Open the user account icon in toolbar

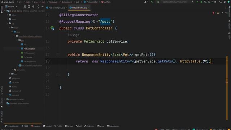(146, 2)
